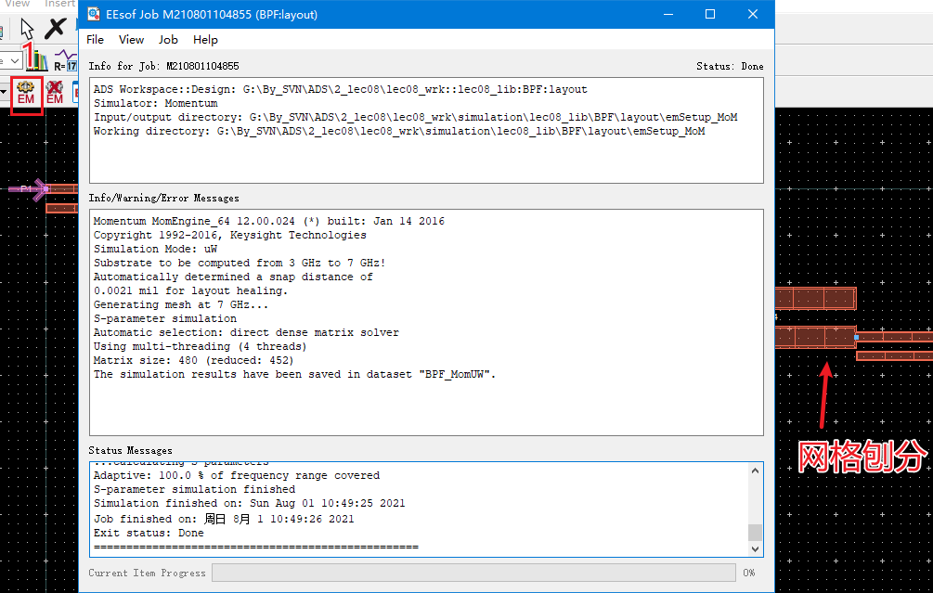Click the dataset "BPF_MomUW" saved line

[x=294, y=374]
